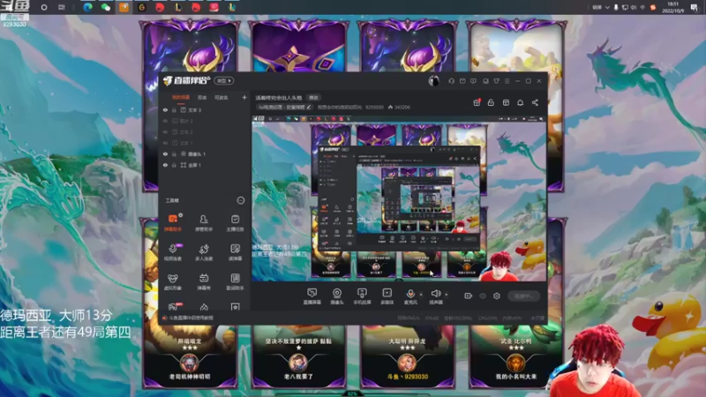The image size is (706, 397).
Task: Open WeChat icon in Windows taskbar
Action: point(106,7)
